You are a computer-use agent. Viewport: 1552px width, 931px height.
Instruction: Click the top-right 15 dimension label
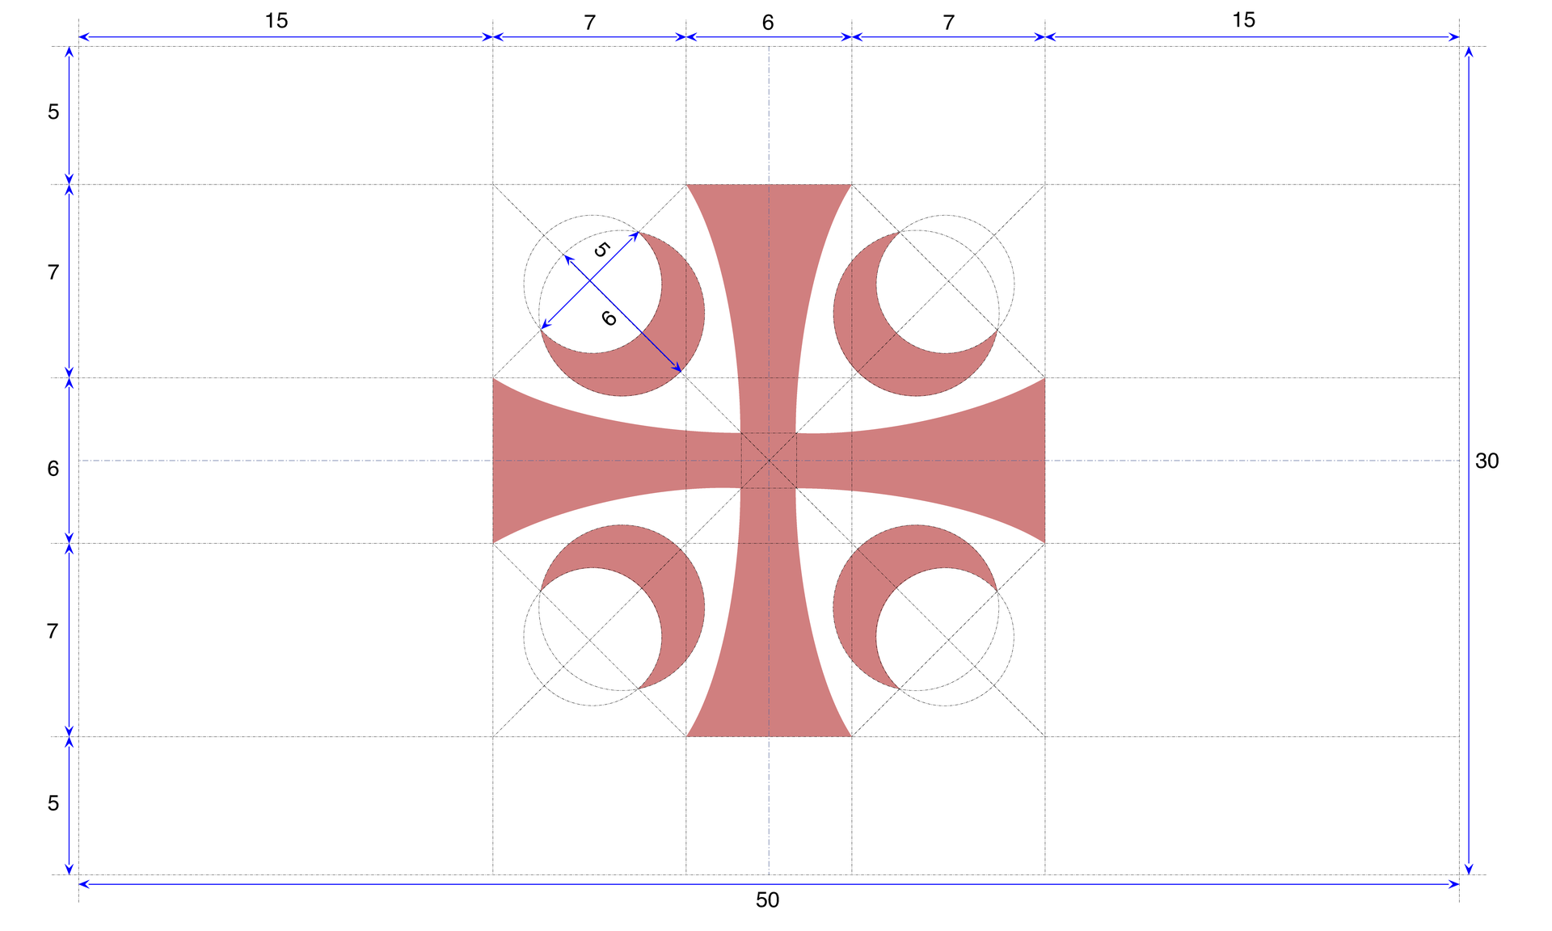click(1243, 20)
